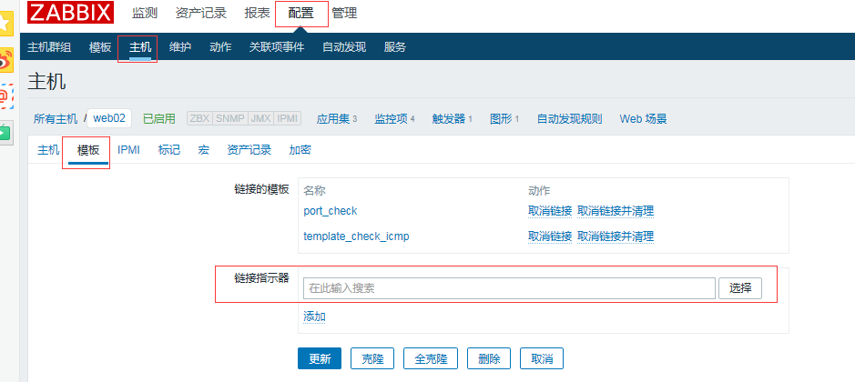Screen dimensions: 855x382
Task: Open the 自动发现 submenu item
Action: tap(344, 47)
